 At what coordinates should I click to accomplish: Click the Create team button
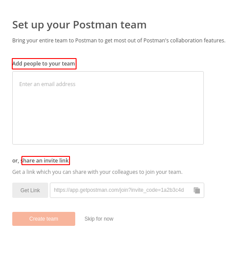(44, 219)
